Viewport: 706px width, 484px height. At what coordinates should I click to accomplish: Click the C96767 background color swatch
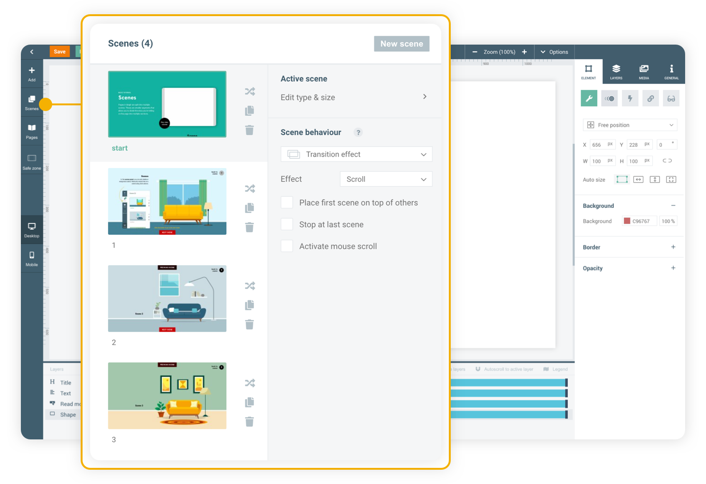click(x=627, y=221)
